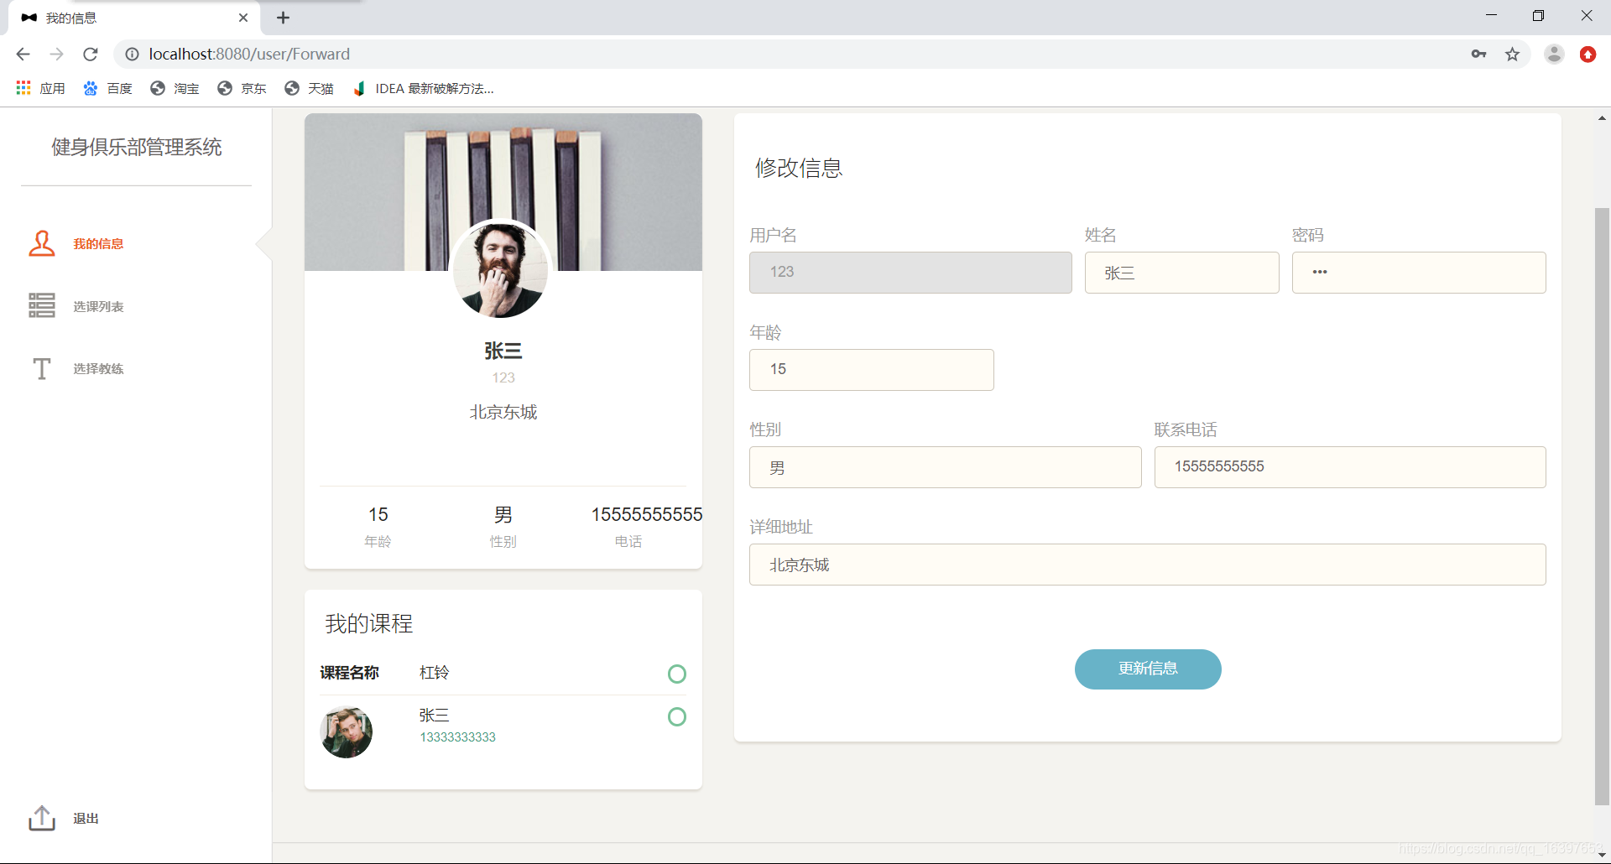Image resolution: width=1611 pixels, height=864 pixels.
Task: Edit the 联系电话 field
Action: point(1350,467)
